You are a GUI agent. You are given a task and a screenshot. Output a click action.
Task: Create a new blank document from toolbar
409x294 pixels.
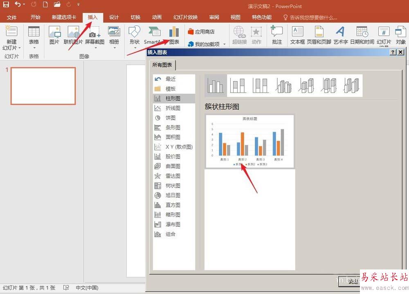coord(45,4)
